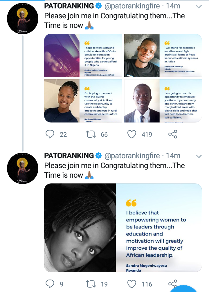
Task: Open PATORANKING's circular profile avatar
Action: tap(22, 19)
